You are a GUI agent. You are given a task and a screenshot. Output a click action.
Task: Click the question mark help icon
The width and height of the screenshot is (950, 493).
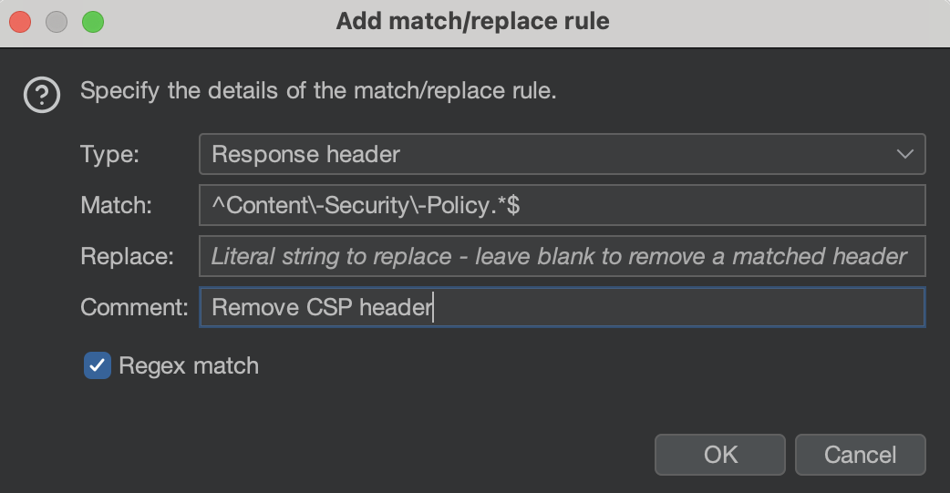(42, 94)
